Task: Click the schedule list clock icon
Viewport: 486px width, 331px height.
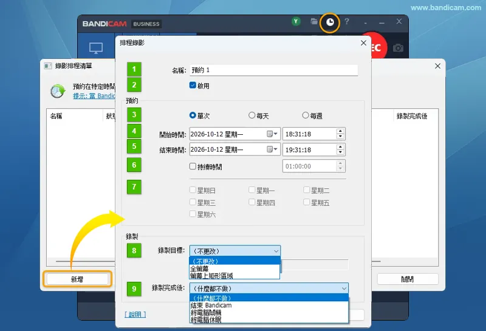Action: pos(58,92)
